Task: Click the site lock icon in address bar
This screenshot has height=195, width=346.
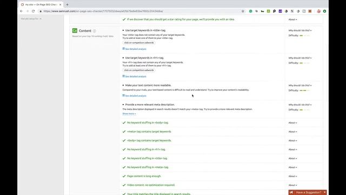Action: (41, 11)
